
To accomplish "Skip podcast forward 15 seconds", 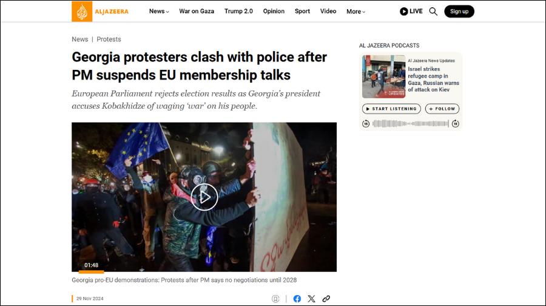I will 456,123.
